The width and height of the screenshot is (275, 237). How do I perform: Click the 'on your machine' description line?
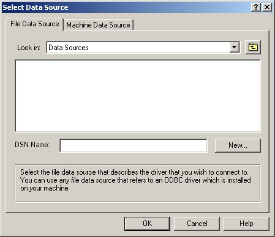coord(45,188)
